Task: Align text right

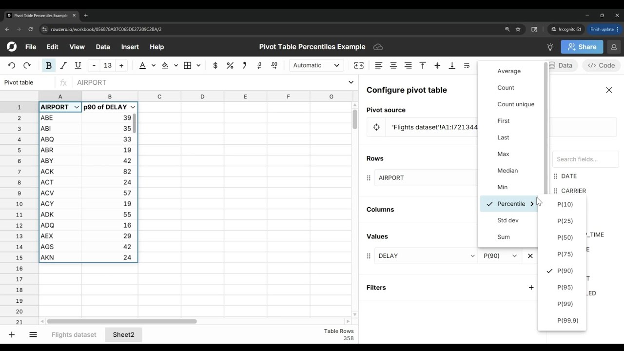Action: click(408, 65)
